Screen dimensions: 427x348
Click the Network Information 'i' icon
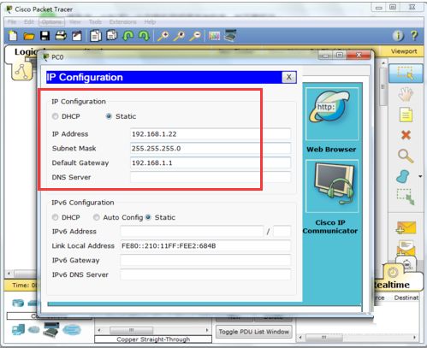click(x=398, y=36)
